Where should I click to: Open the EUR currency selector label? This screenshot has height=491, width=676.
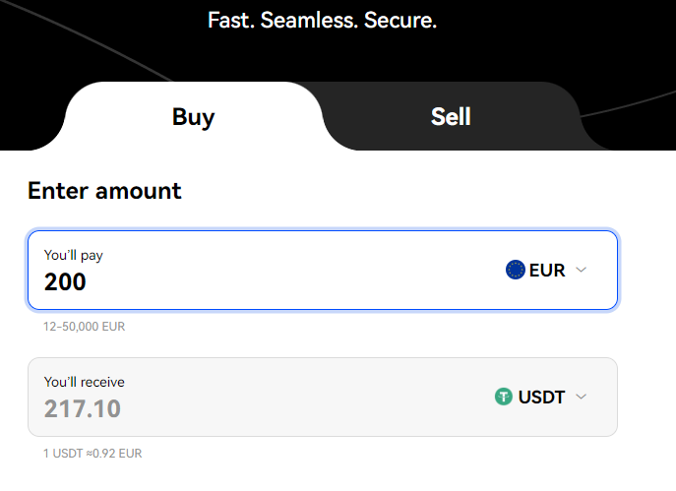click(x=547, y=271)
